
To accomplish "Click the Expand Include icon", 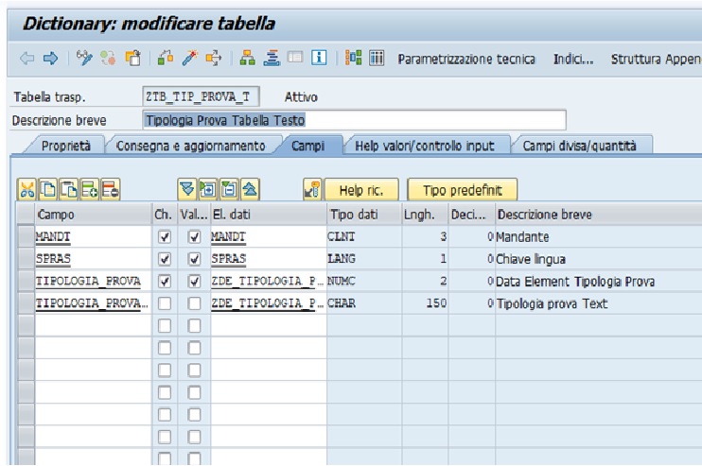I will [208, 189].
